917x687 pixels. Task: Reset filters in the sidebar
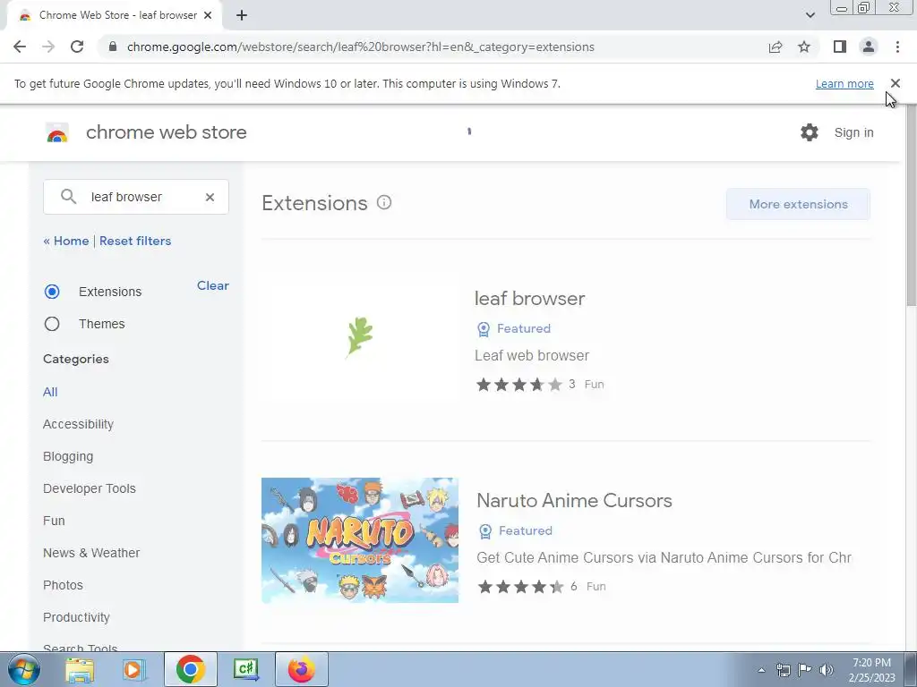tap(135, 241)
